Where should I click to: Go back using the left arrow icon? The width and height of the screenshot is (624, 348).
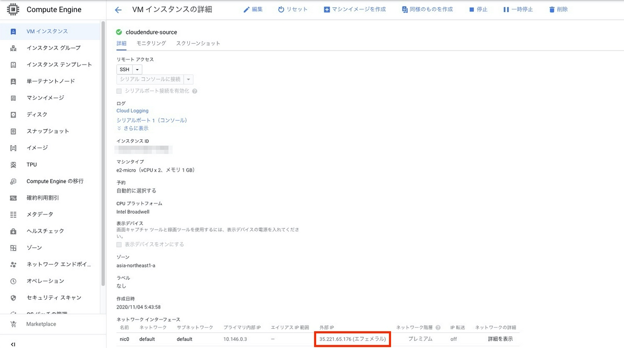click(x=118, y=9)
